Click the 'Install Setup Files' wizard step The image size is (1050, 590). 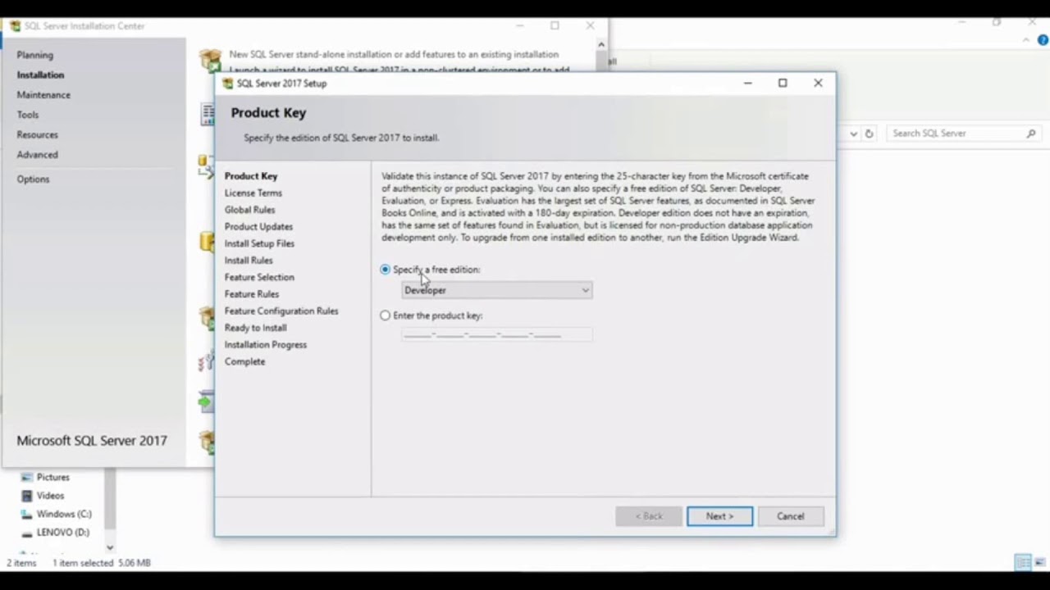[259, 243]
